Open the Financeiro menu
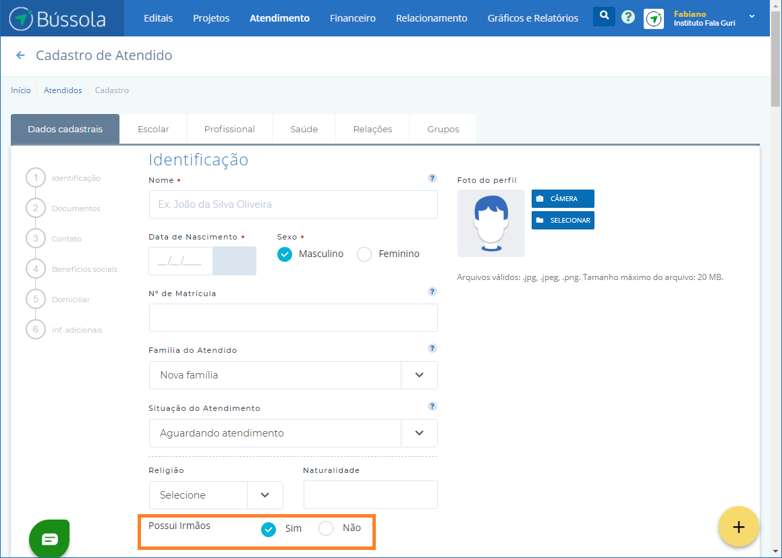The width and height of the screenshot is (782, 558). 352,18
